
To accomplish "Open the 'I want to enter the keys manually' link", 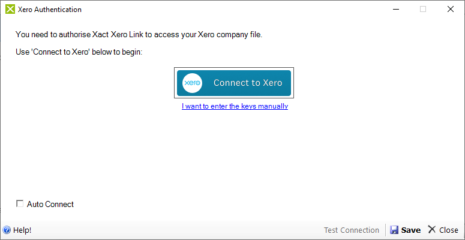I will coord(235,106).
